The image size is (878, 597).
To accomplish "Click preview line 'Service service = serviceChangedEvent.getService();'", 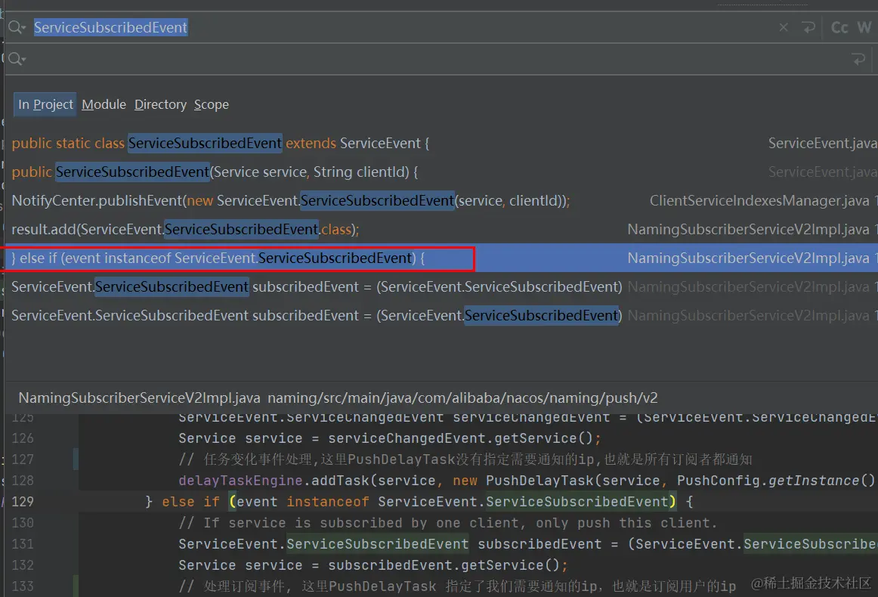I will tap(390, 438).
